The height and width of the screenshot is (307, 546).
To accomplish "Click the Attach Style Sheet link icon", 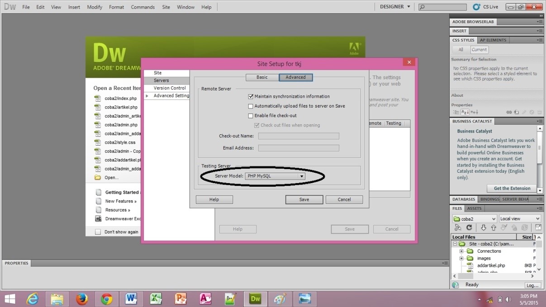I will (509, 112).
